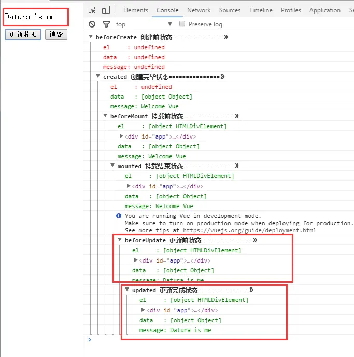
Task: Collapse the beforeMount console group
Action: [x=105, y=116]
